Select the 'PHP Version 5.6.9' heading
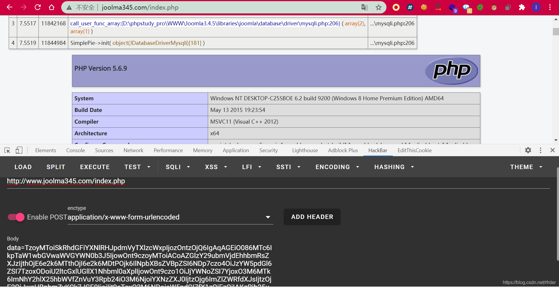 click(x=101, y=69)
